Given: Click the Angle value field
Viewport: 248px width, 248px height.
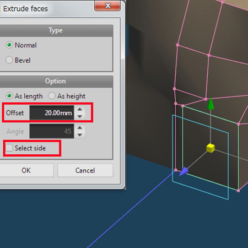Looking at the screenshot, I should (x=52, y=131).
